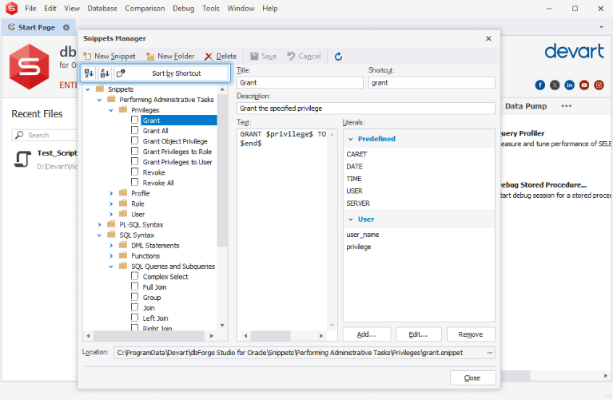Select the Grant All snippet item
Image resolution: width=613 pixels, height=403 pixels.
pos(155,131)
